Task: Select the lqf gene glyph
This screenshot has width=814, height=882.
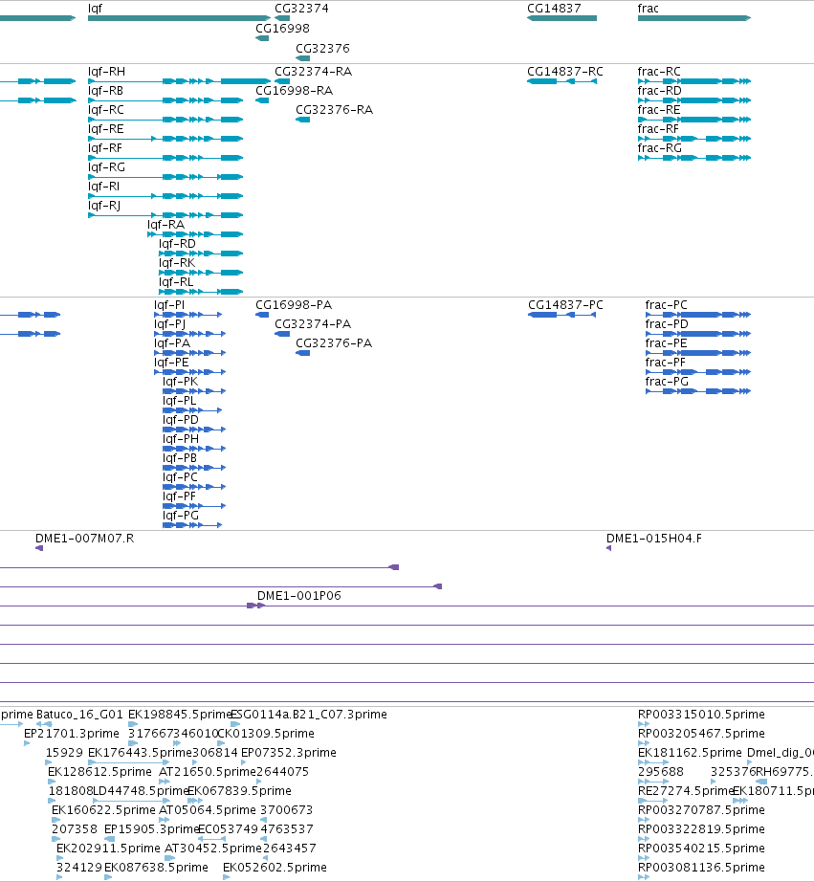Action: pyautogui.click(x=180, y=18)
